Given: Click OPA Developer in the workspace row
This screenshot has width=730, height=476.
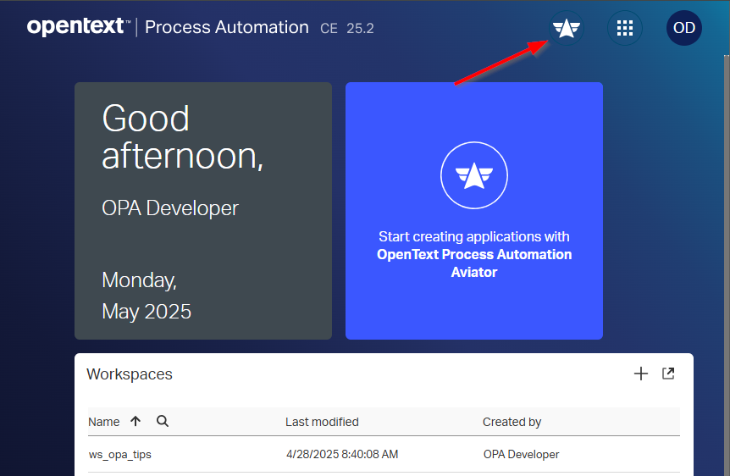Looking at the screenshot, I should click(x=521, y=455).
